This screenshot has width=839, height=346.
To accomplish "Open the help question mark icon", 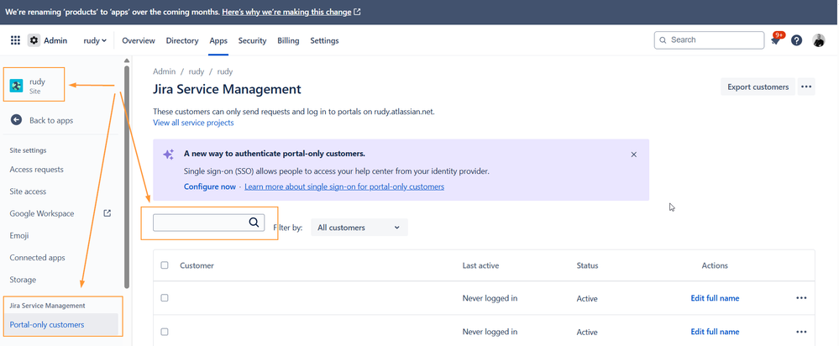I will click(x=797, y=40).
